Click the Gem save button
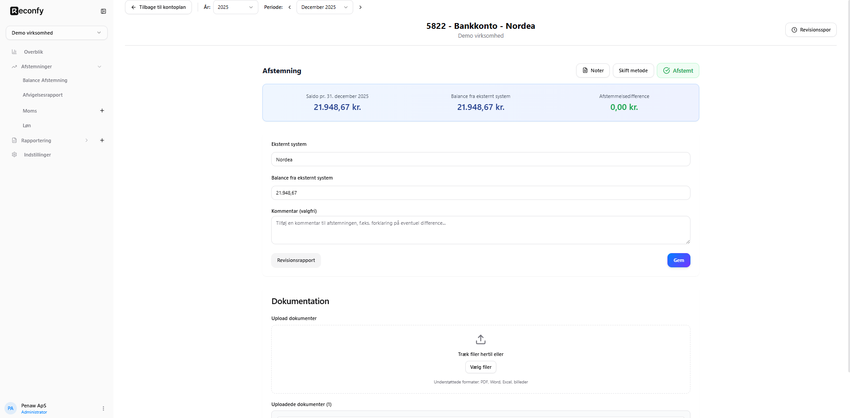 pyautogui.click(x=678, y=260)
